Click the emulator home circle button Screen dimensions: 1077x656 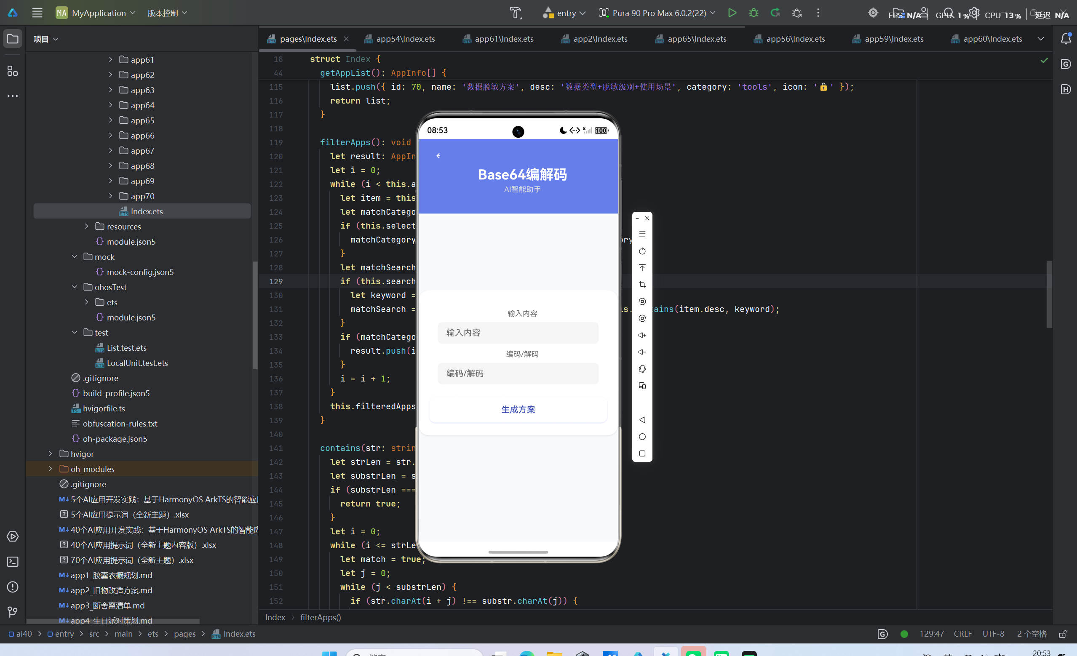pos(642,437)
